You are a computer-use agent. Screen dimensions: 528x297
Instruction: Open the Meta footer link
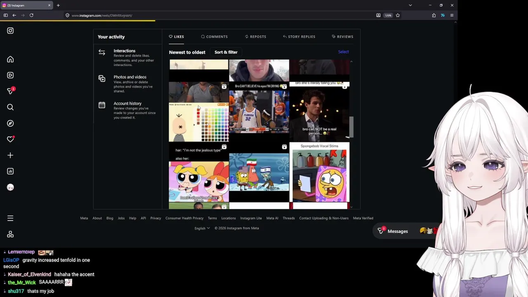(x=84, y=218)
